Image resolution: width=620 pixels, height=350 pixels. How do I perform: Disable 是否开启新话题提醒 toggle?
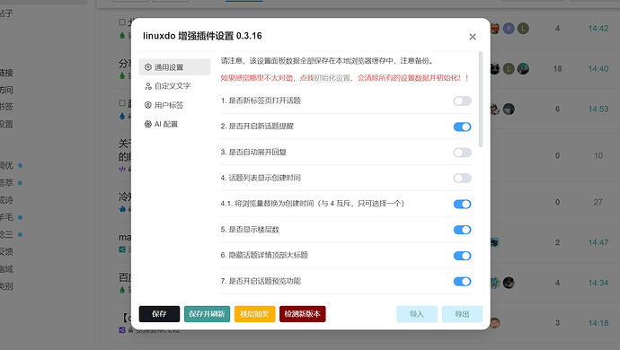tap(462, 127)
